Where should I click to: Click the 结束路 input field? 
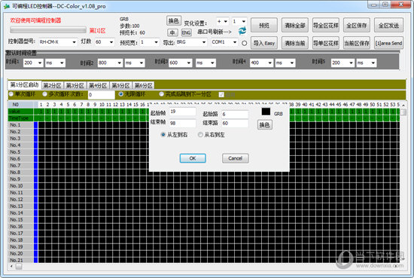tap(235, 123)
